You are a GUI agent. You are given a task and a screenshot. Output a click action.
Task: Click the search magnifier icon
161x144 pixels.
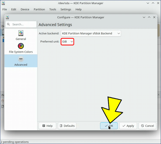coord(8,24)
